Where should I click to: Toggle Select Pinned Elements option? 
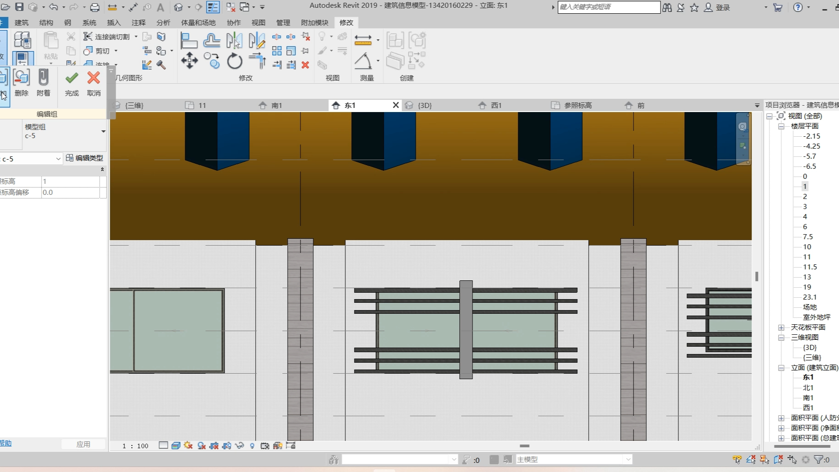point(764,459)
